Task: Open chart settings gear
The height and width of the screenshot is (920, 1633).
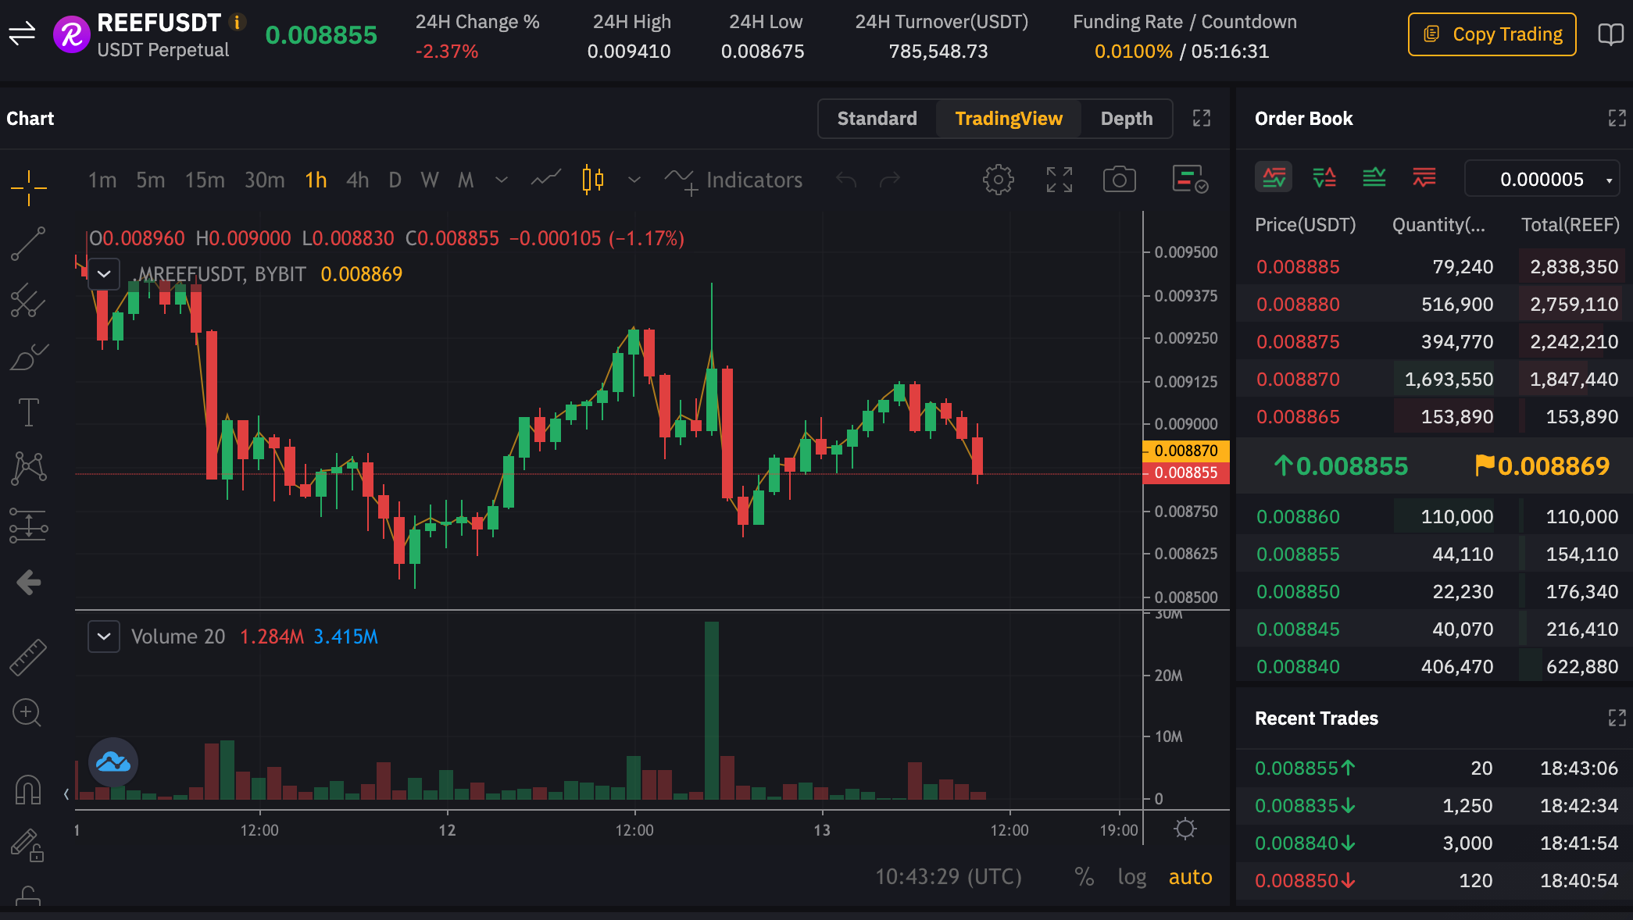Action: (x=998, y=180)
